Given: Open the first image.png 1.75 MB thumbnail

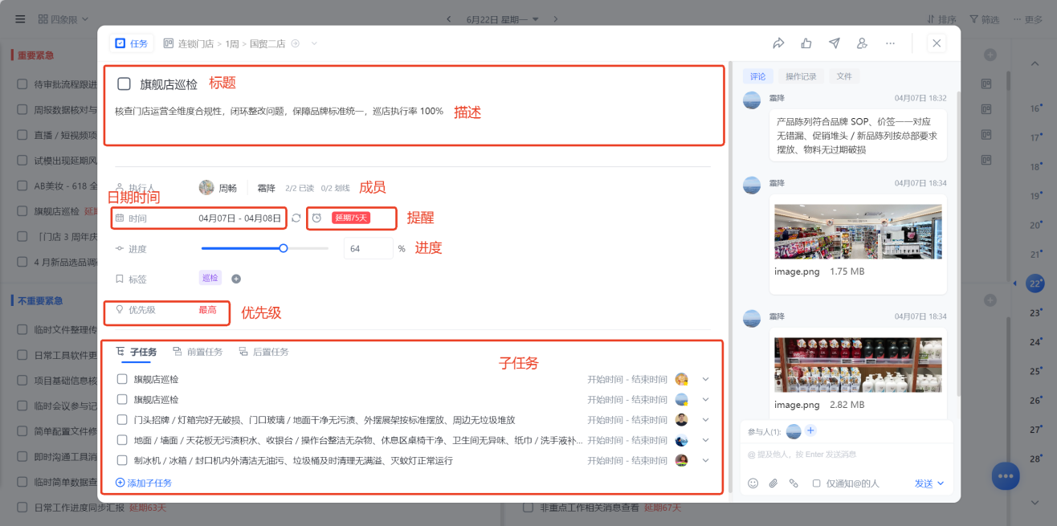Looking at the screenshot, I should click(857, 231).
